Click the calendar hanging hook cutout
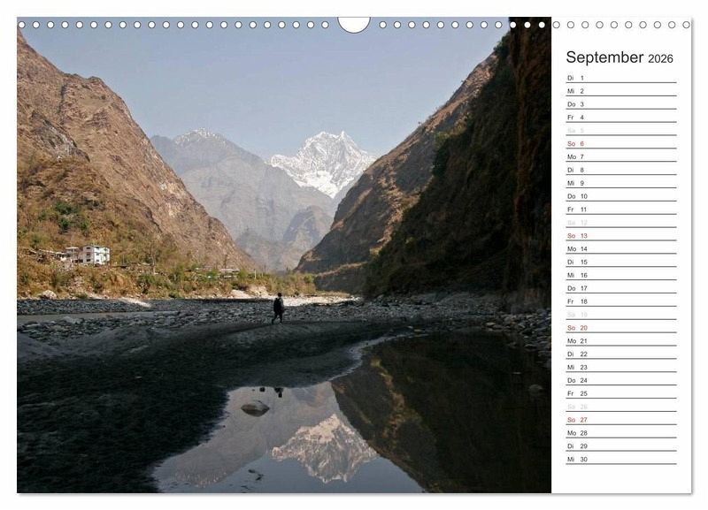708x510 pixels. tap(354, 25)
